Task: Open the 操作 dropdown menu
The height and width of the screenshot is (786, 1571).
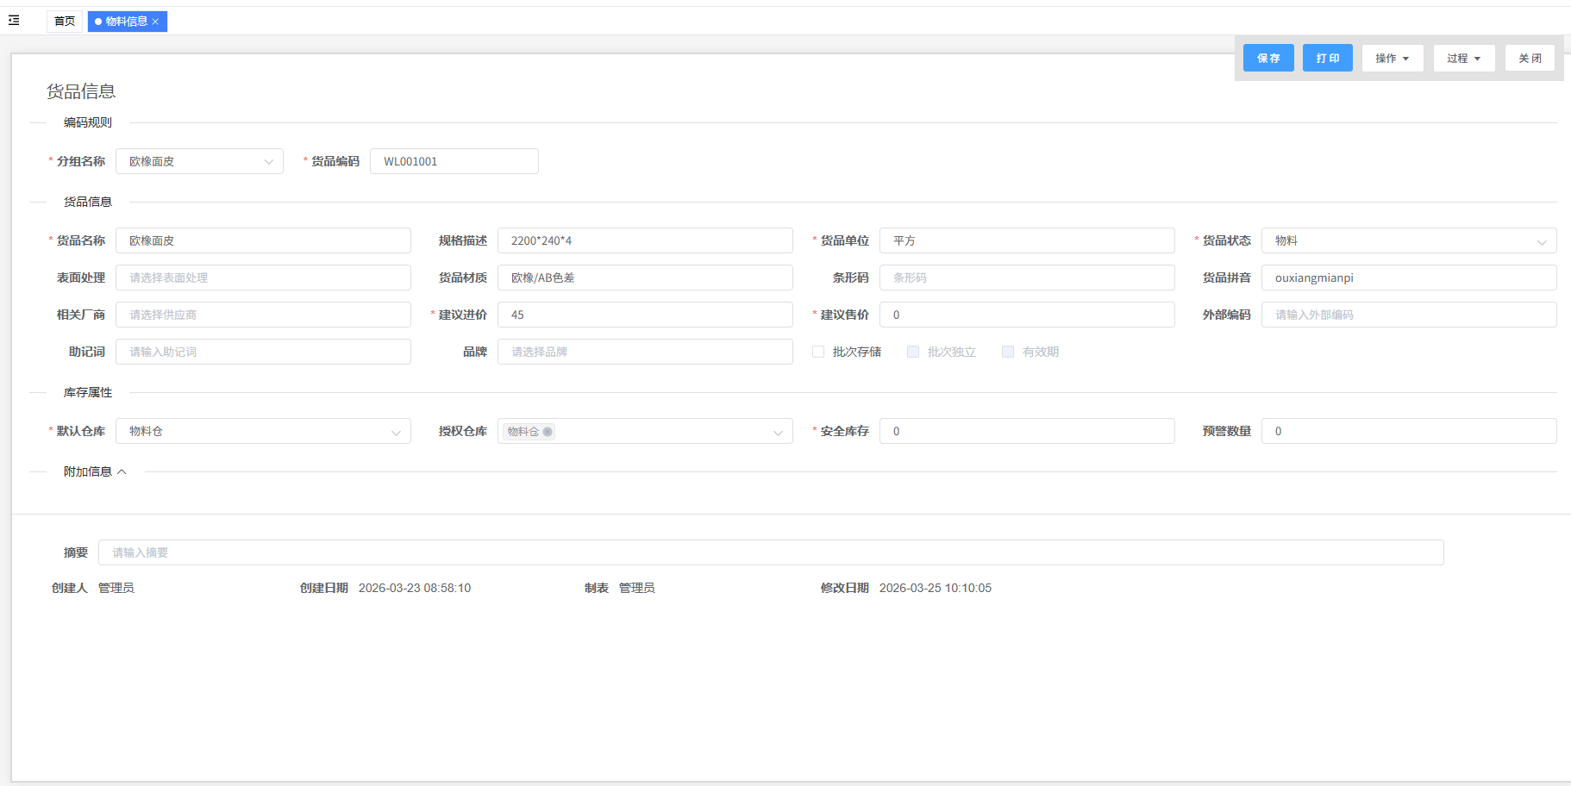Action: pos(1392,59)
